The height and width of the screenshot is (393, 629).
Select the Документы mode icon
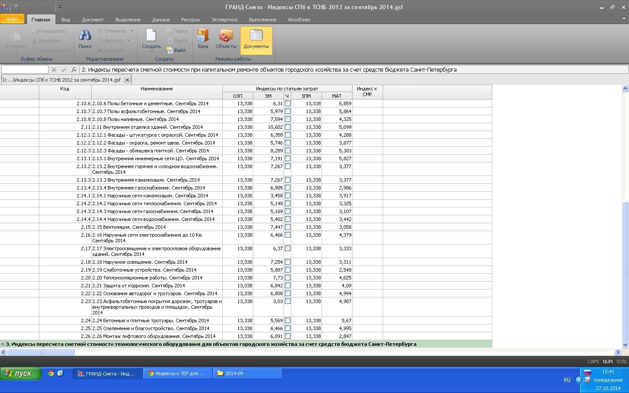click(256, 39)
